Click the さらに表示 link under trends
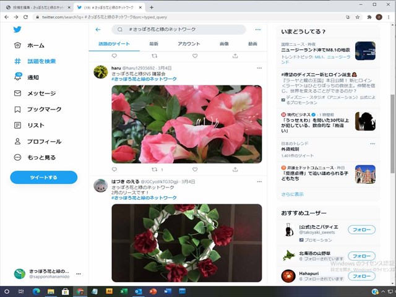The image size is (396, 297). (x=292, y=194)
